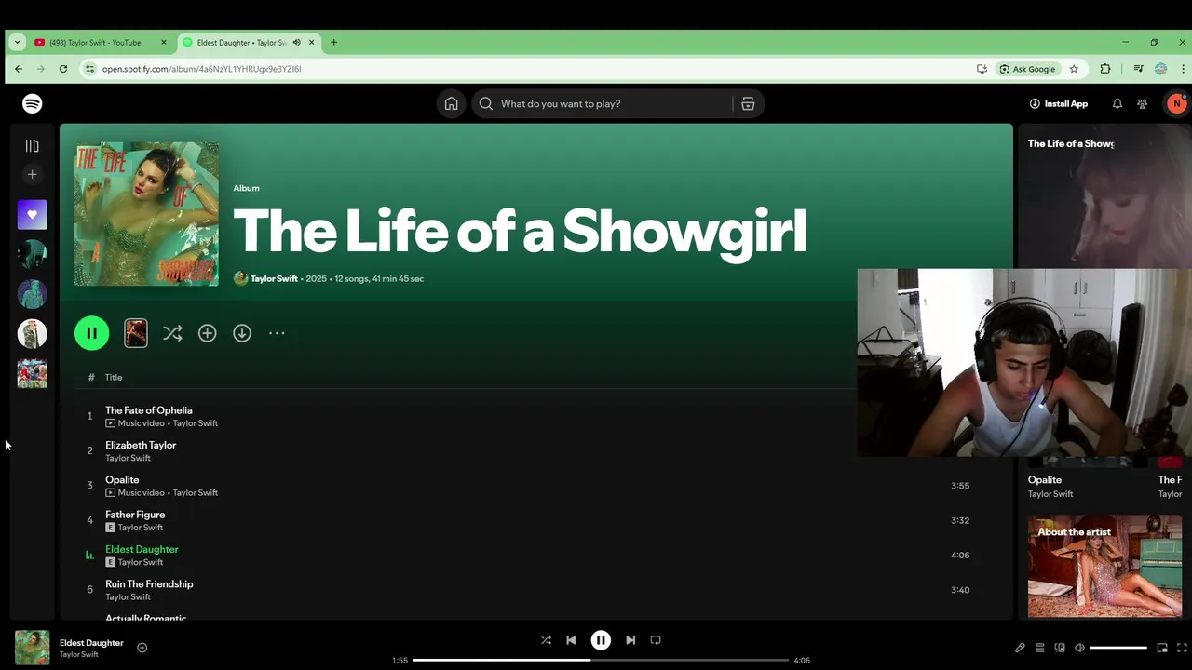
Task: Open About the artist card
Action: (1104, 566)
